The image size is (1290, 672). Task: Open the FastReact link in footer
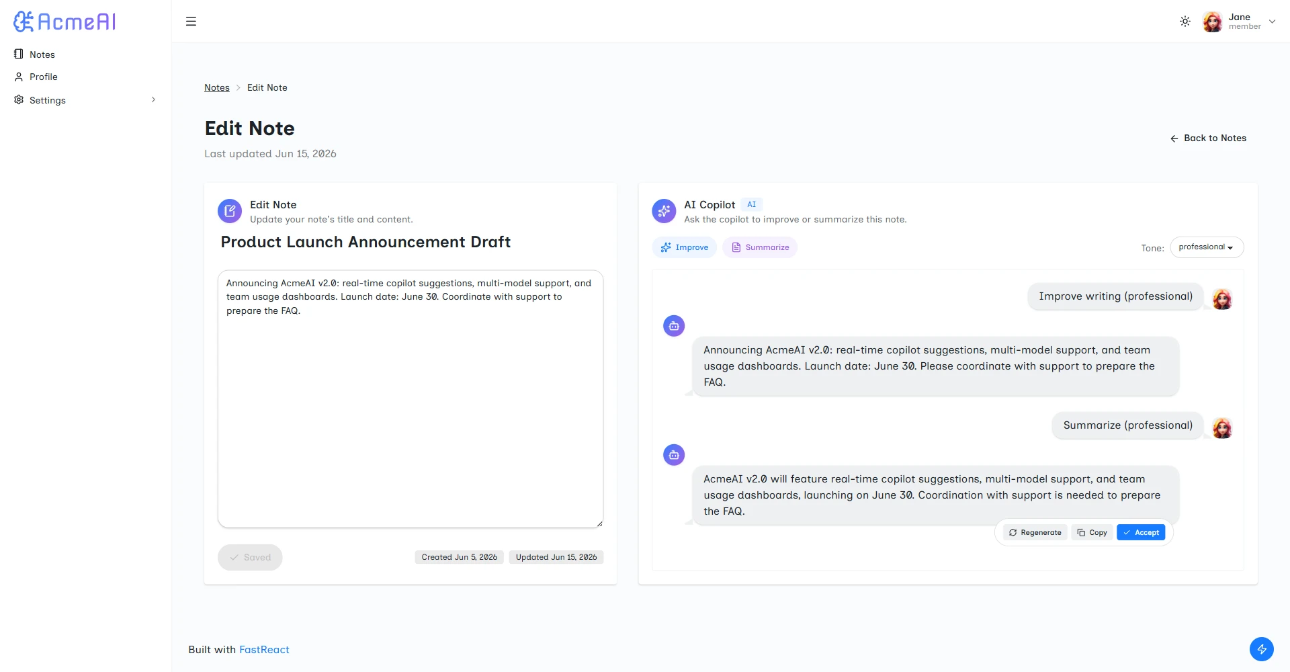click(x=264, y=650)
